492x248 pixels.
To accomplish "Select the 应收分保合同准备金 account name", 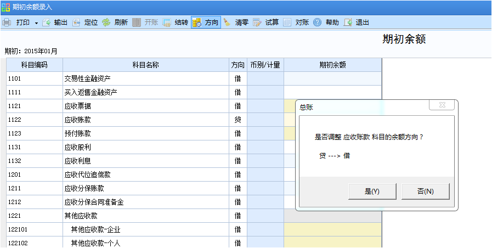I will pos(94,202).
